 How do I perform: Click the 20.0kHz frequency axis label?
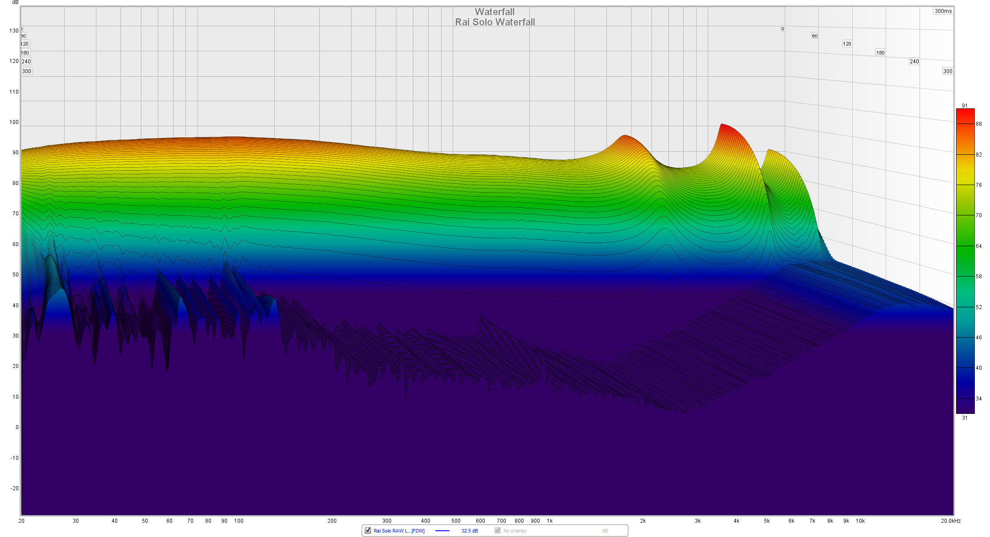click(x=950, y=520)
